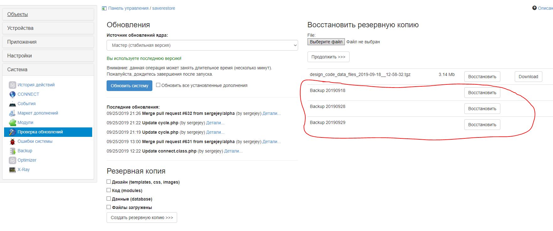Screen dimensions: 553x231
Task: Open Ошибки системы
Action: [35, 141]
